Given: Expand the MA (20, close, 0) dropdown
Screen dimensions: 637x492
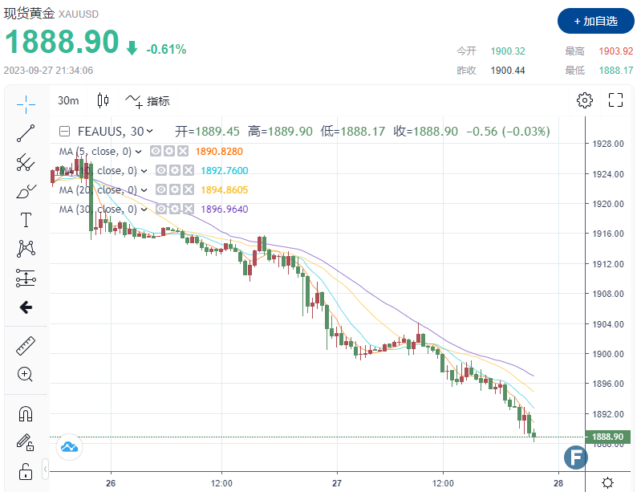Looking at the screenshot, I should pyautogui.click(x=143, y=190).
